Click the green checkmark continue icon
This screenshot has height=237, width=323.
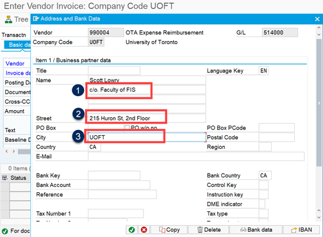tap(131, 230)
